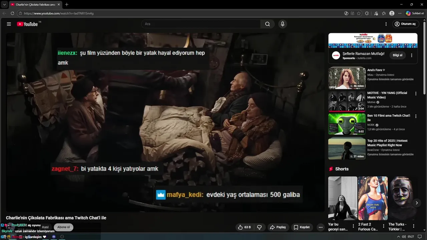The width and height of the screenshot is (427, 240).
Task: Open 'Yar bu geceyi san...' Short thumbnail
Action: pyautogui.click(x=343, y=198)
